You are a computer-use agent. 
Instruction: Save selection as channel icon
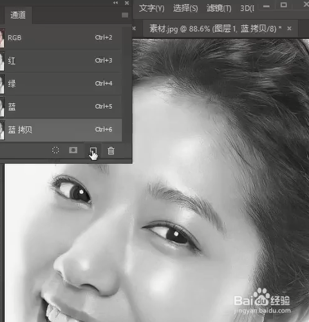point(73,150)
